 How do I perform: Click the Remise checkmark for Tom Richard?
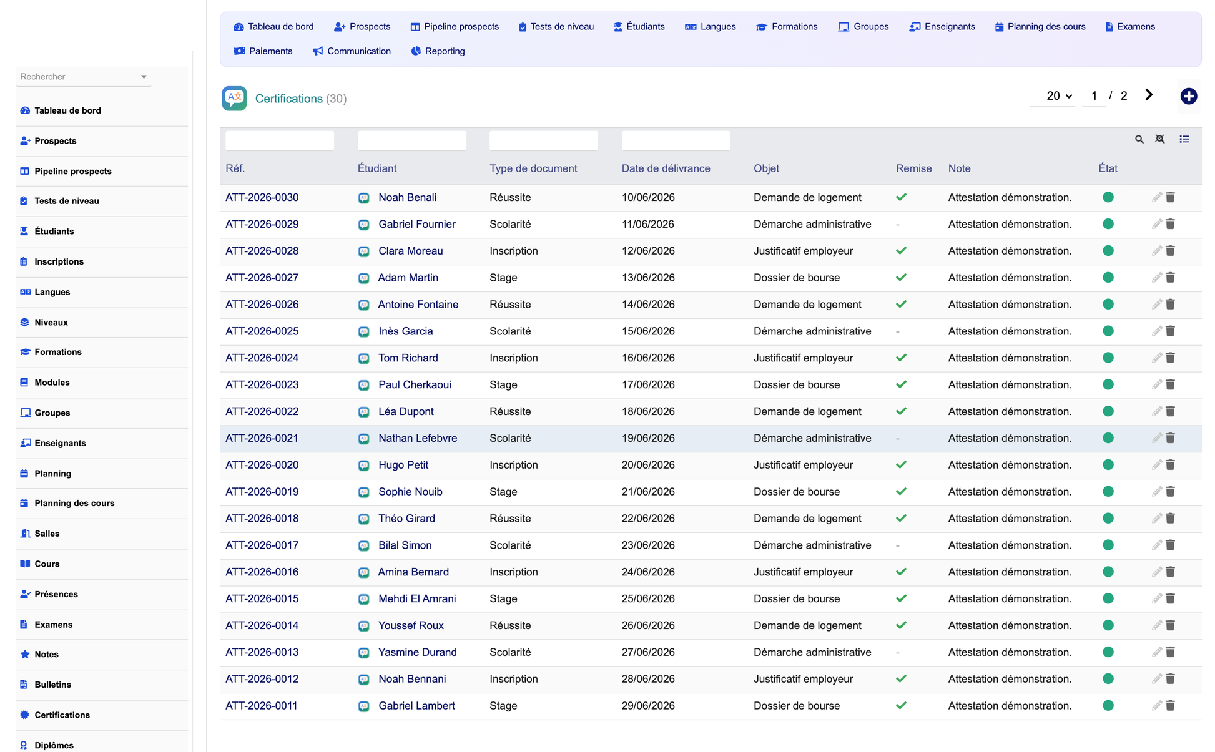901,358
